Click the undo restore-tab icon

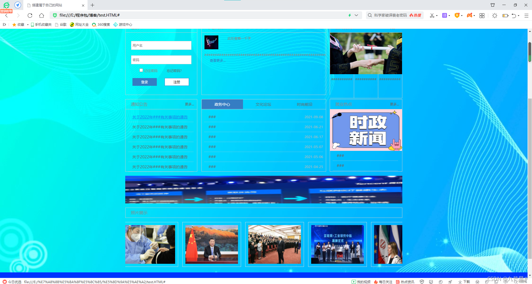coord(514,16)
